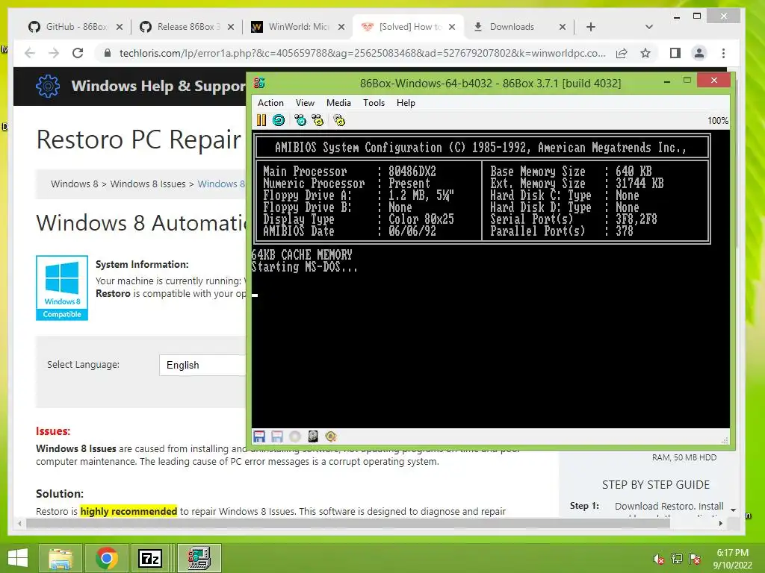765x573 pixels.
Task: Go forward in Chrome
Action: tap(54, 53)
